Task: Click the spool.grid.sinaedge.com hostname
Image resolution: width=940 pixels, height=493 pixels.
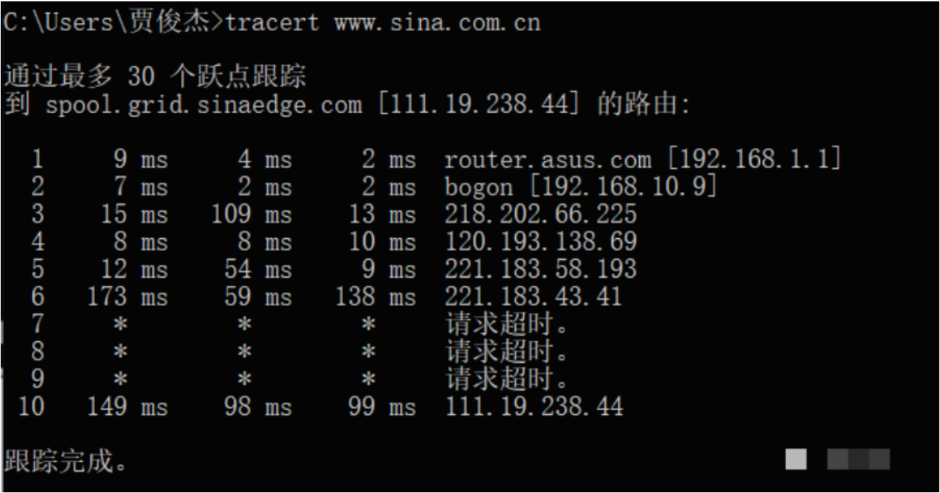Action: [204, 105]
